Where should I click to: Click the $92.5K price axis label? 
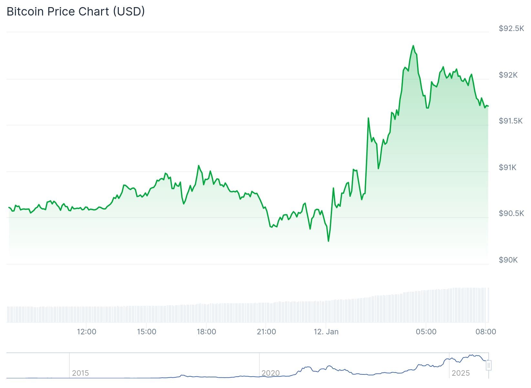(511, 28)
